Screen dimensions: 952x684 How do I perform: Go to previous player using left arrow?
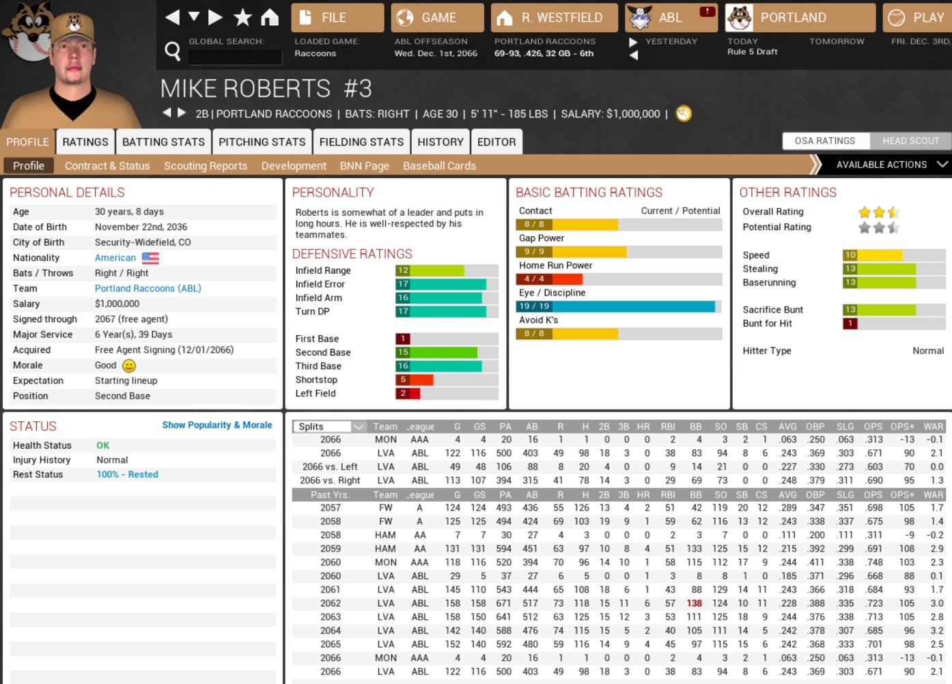[x=167, y=113]
